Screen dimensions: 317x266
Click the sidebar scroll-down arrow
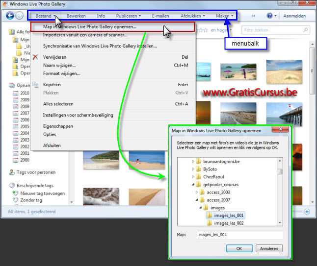coord(72,202)
